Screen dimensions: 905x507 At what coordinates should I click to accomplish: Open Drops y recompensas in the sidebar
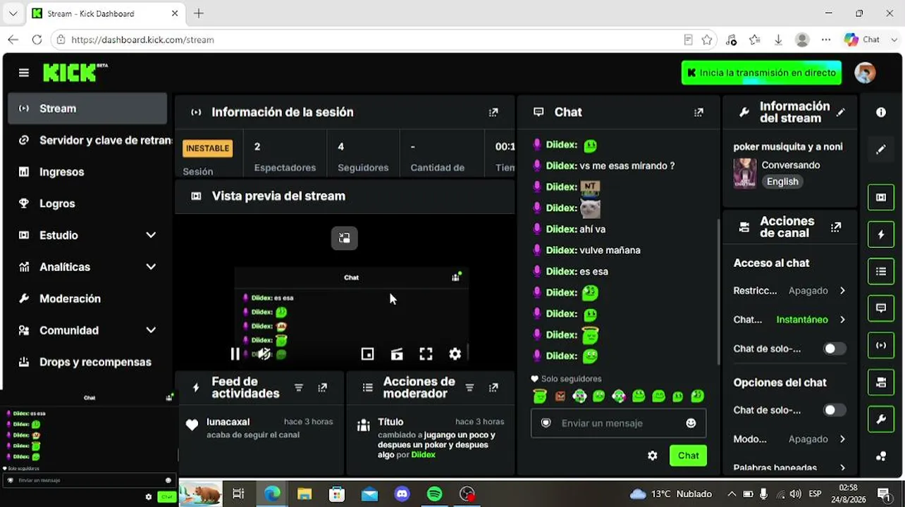pos(87,362)
